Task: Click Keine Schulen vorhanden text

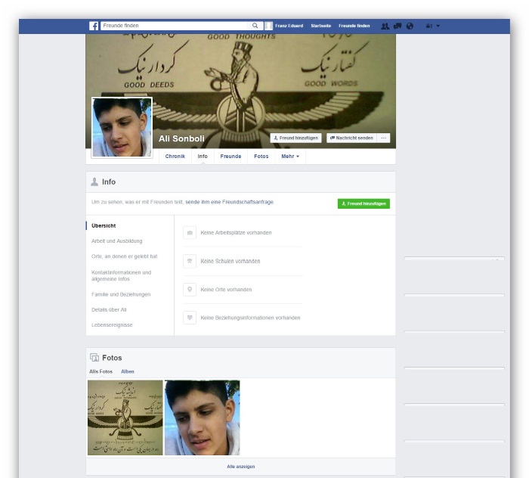Action: (230, 261)
